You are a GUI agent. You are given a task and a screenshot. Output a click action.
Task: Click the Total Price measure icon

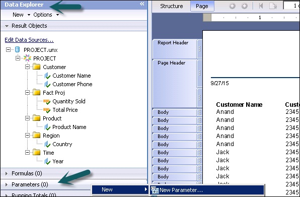coord(47,110)
